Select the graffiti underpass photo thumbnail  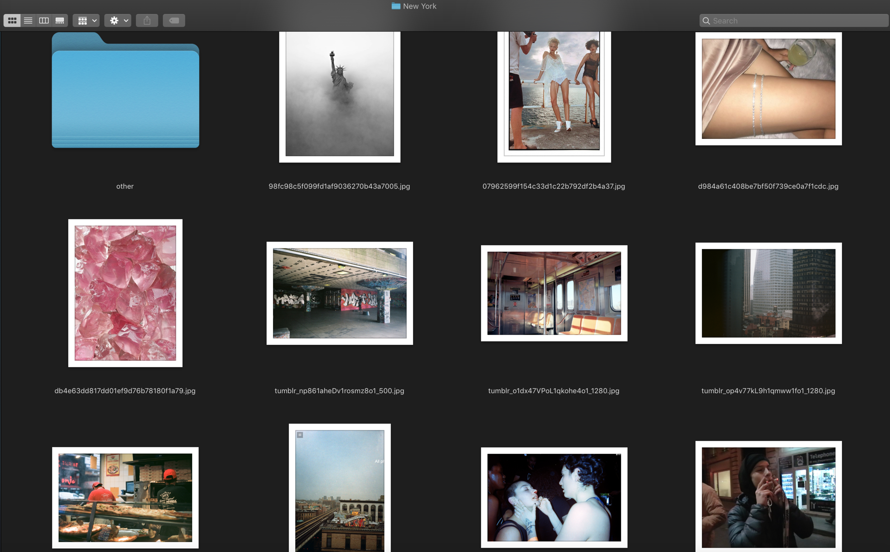point(340,293)
